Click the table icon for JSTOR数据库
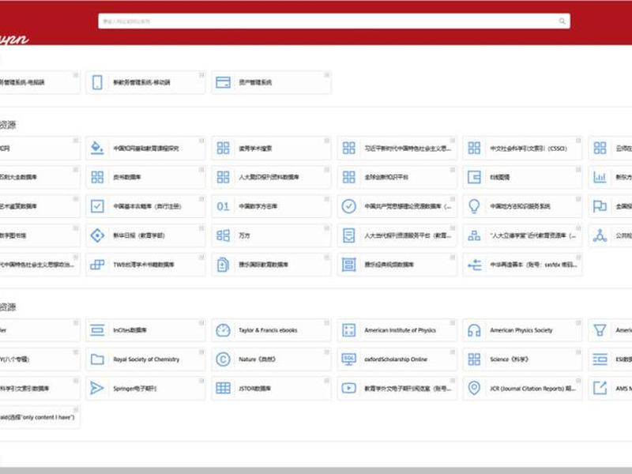The width and height of the screenshot is (632, 474). [223, 388]
